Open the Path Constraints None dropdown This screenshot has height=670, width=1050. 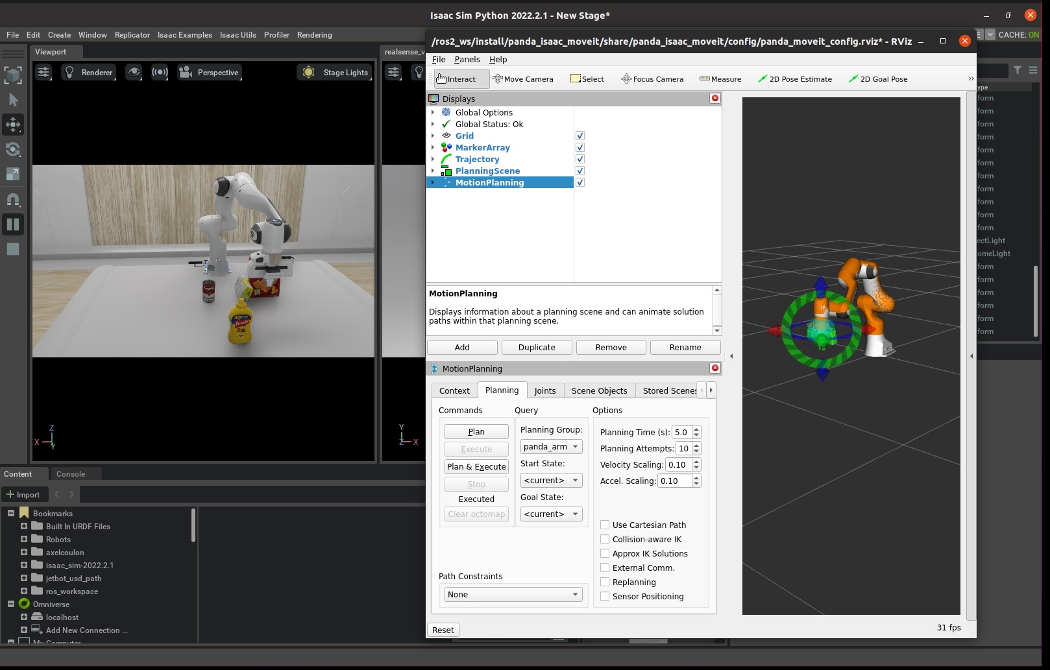[513, 595]
